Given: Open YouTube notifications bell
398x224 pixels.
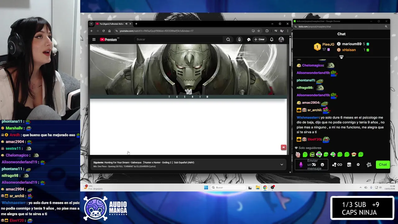Looking at the screenshot, I should [x=272, y=40].
